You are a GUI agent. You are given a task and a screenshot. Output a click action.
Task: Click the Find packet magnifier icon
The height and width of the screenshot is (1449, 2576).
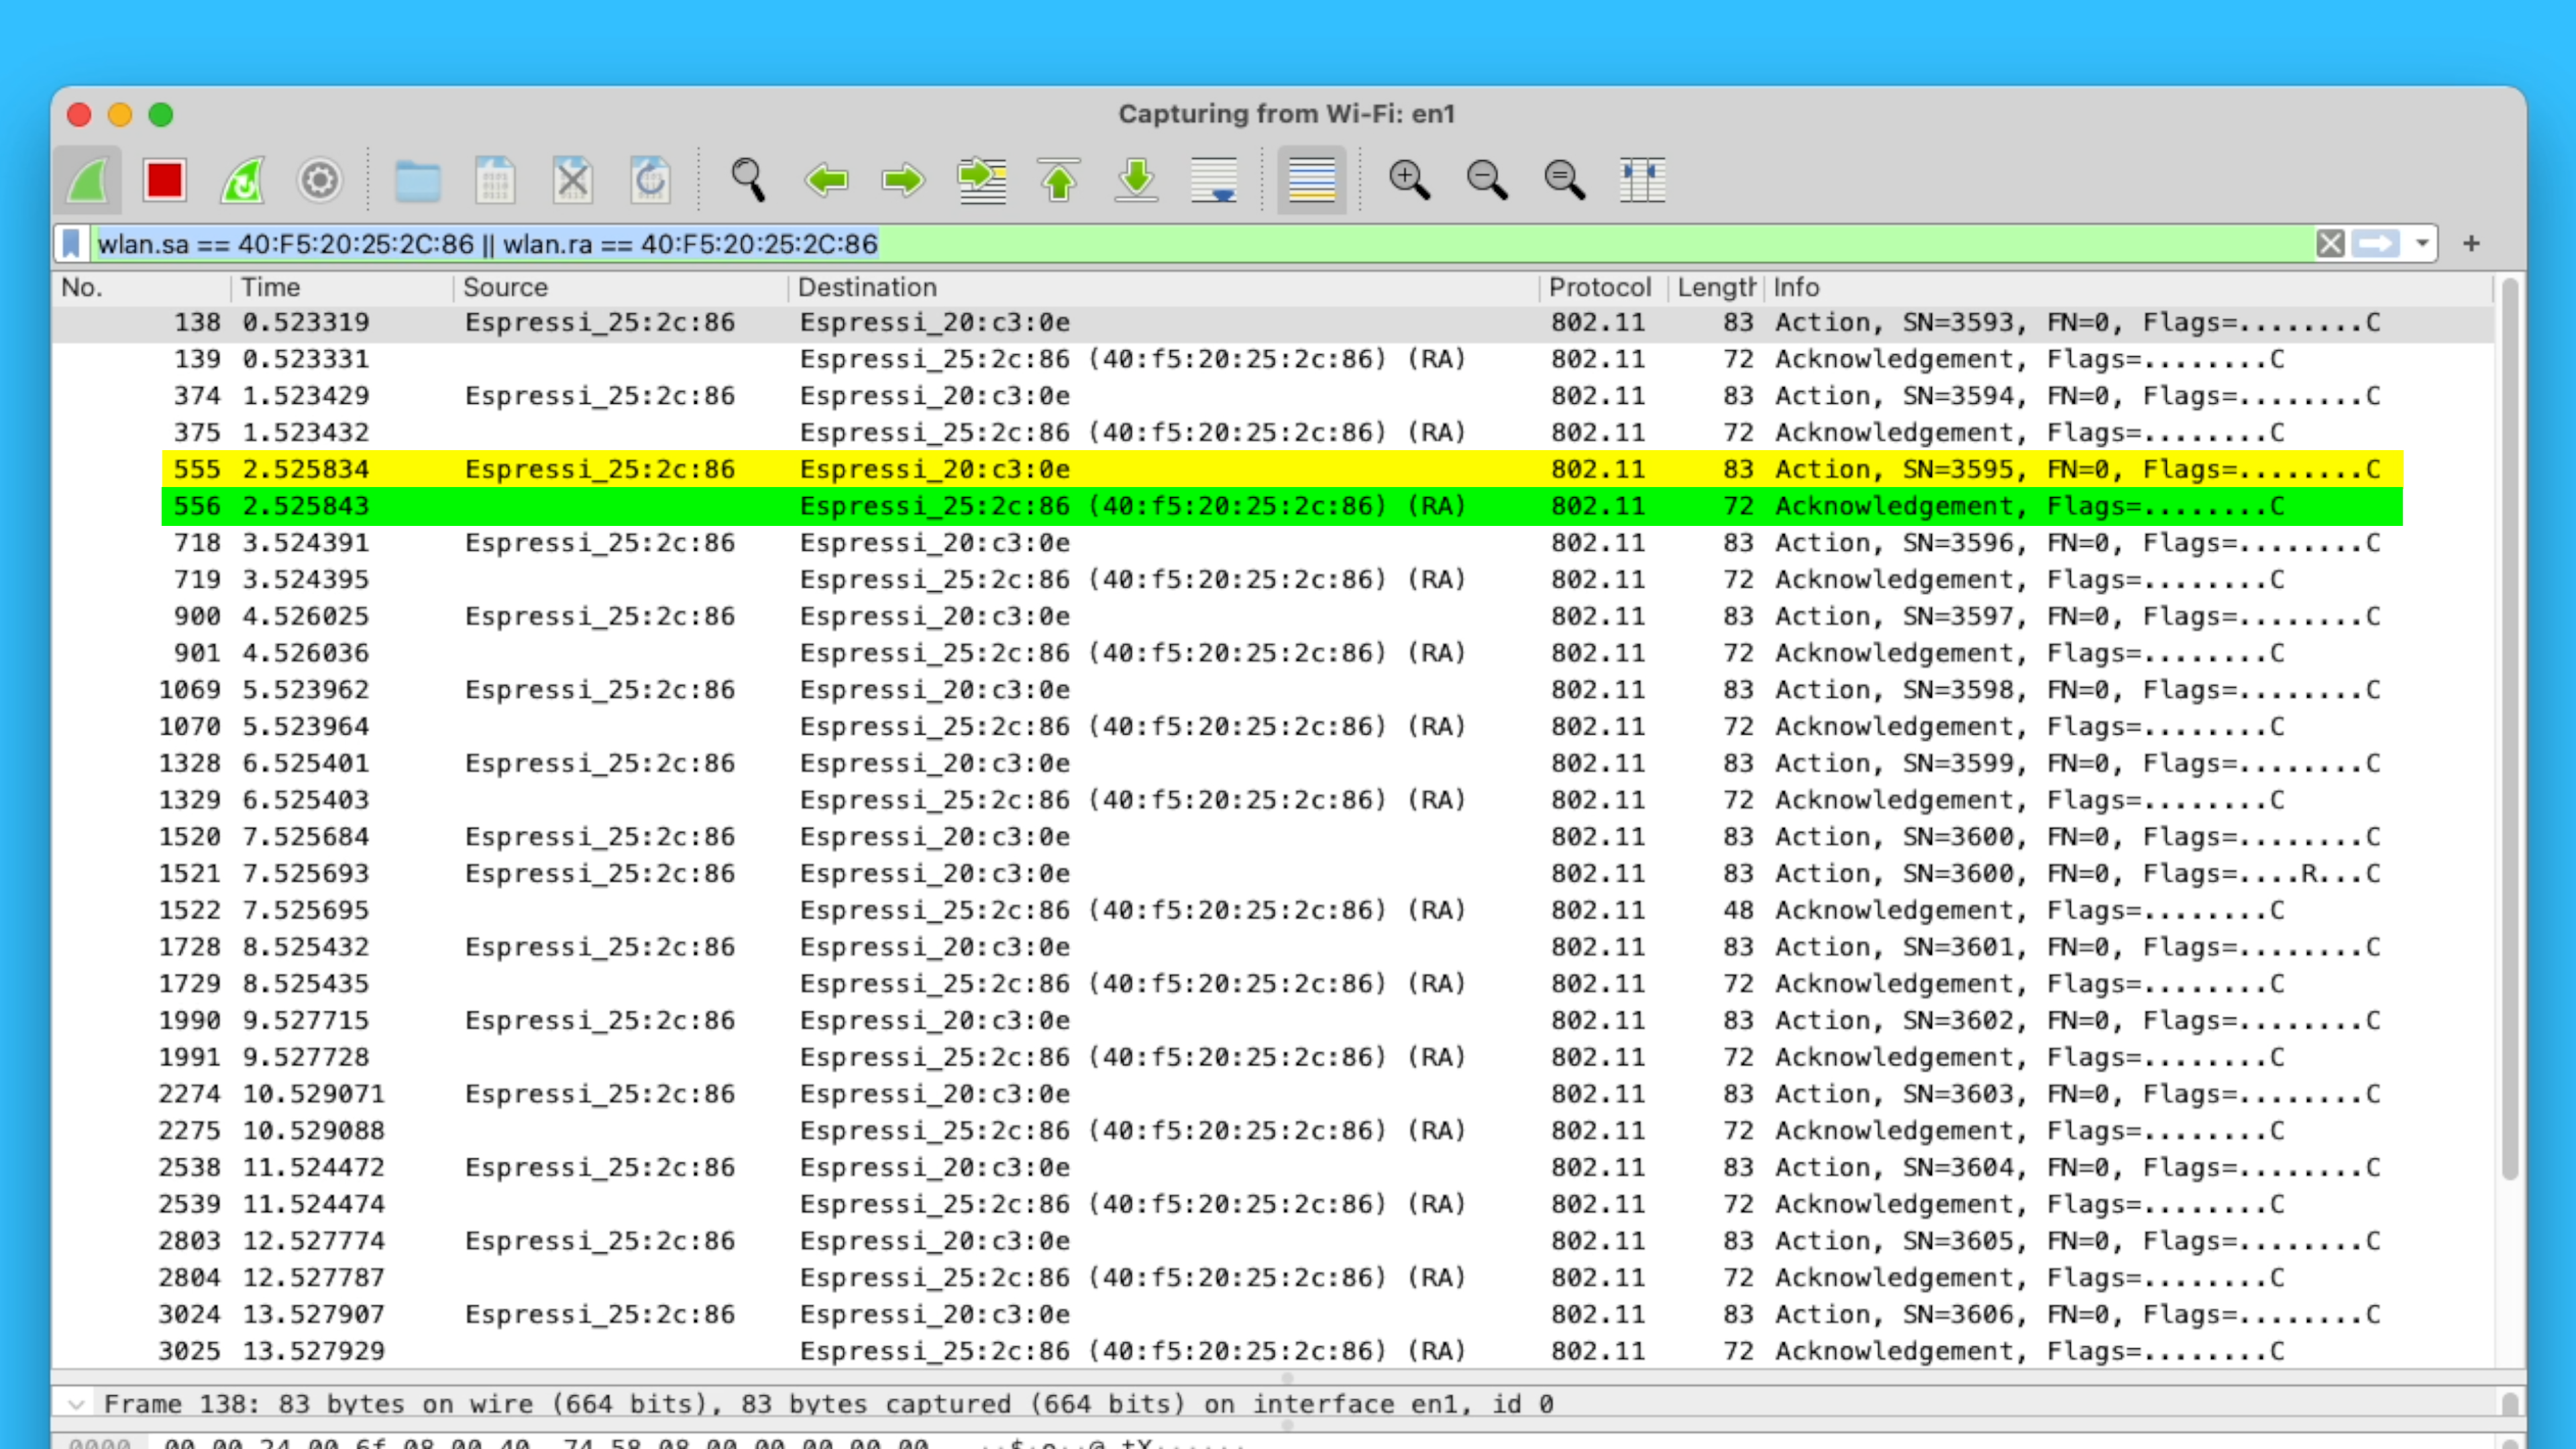[747, 181]
